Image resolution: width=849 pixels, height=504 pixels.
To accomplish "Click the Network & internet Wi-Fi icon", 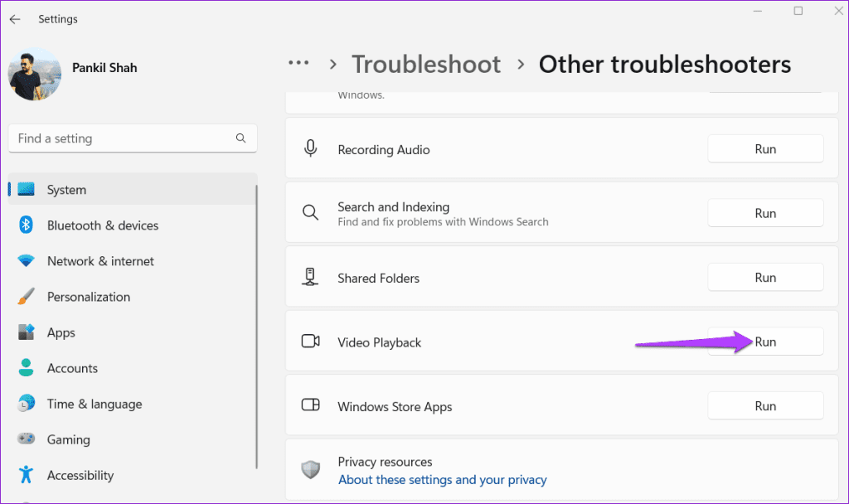I will tap(26, 261).
